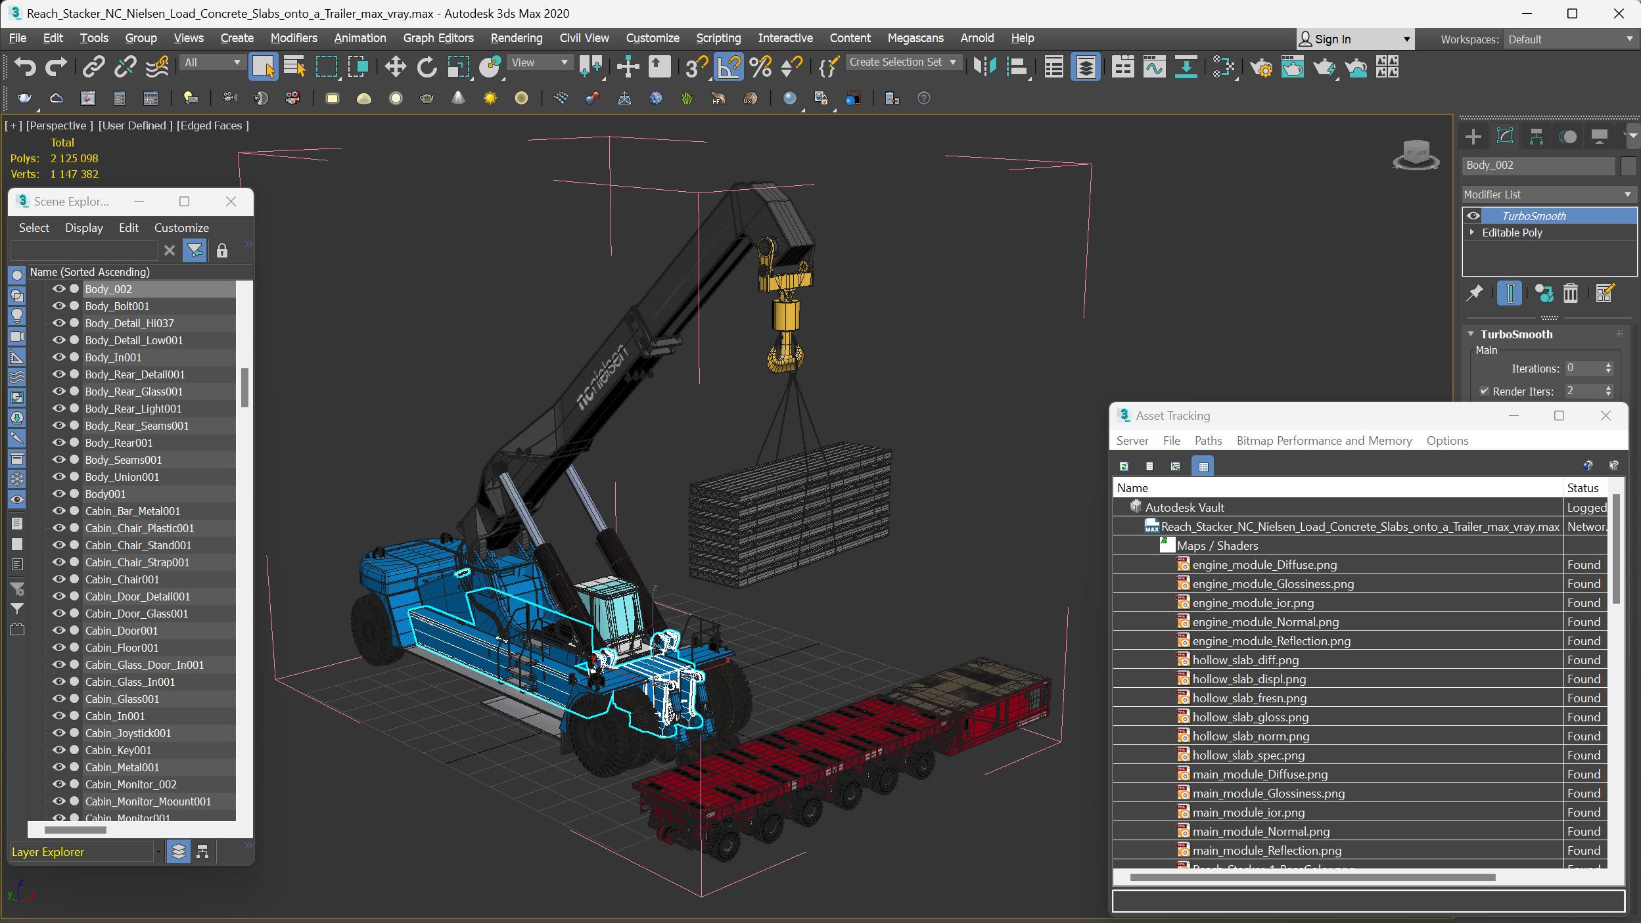The image size is (1641, 923).
Task: Open the Graph Editors menu
Action: pyautogui.click(x=438, y=38)
